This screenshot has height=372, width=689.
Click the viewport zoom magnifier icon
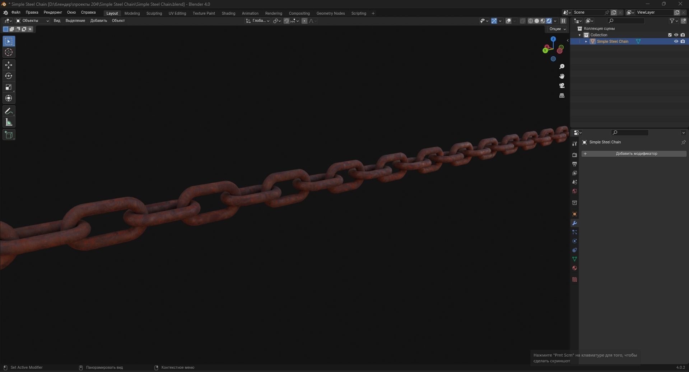click(x=562, y=66)
